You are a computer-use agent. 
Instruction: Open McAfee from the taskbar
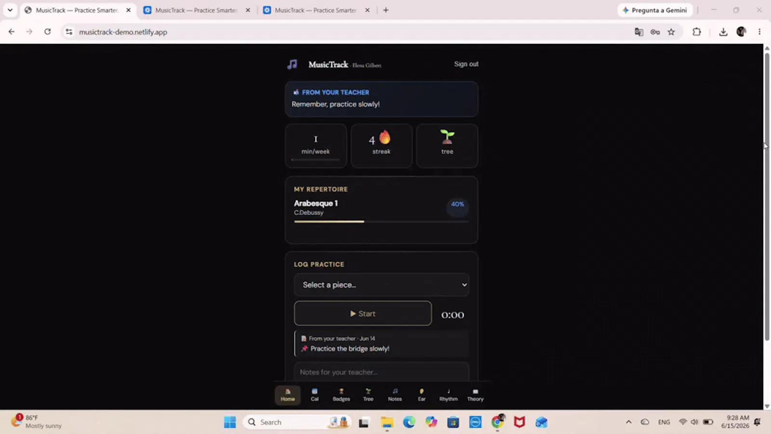point(519,422)
